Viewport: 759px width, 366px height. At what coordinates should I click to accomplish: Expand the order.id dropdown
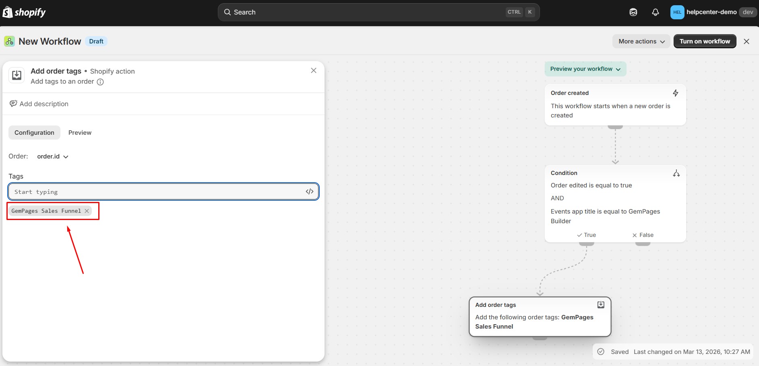(53, 156)
